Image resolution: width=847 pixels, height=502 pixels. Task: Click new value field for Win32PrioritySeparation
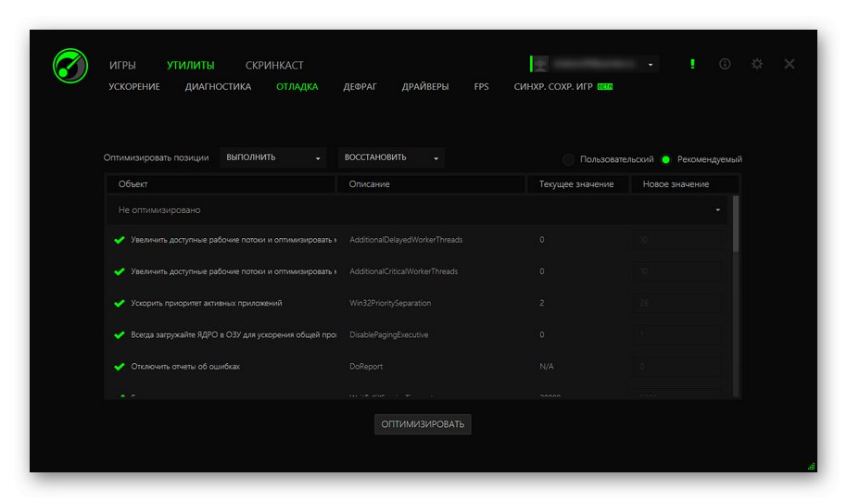pos(677,304)
